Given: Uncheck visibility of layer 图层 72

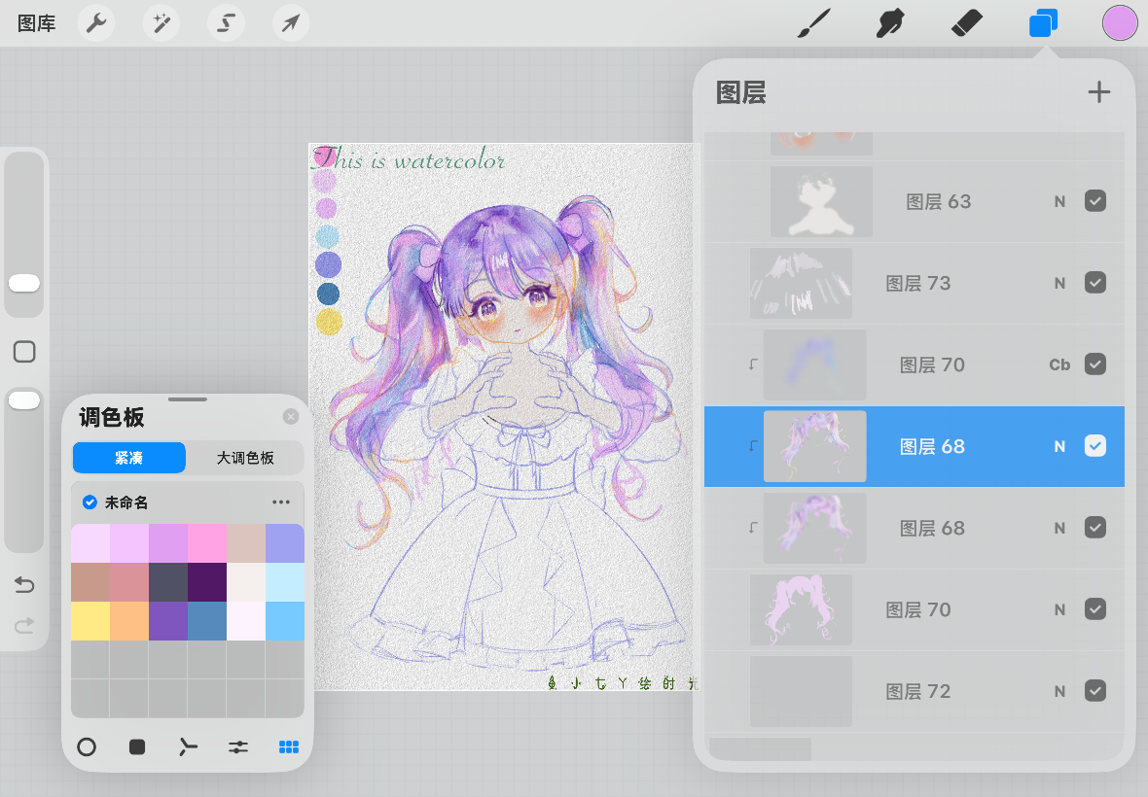Looking at the screenshot, I should coord(1095,690).
